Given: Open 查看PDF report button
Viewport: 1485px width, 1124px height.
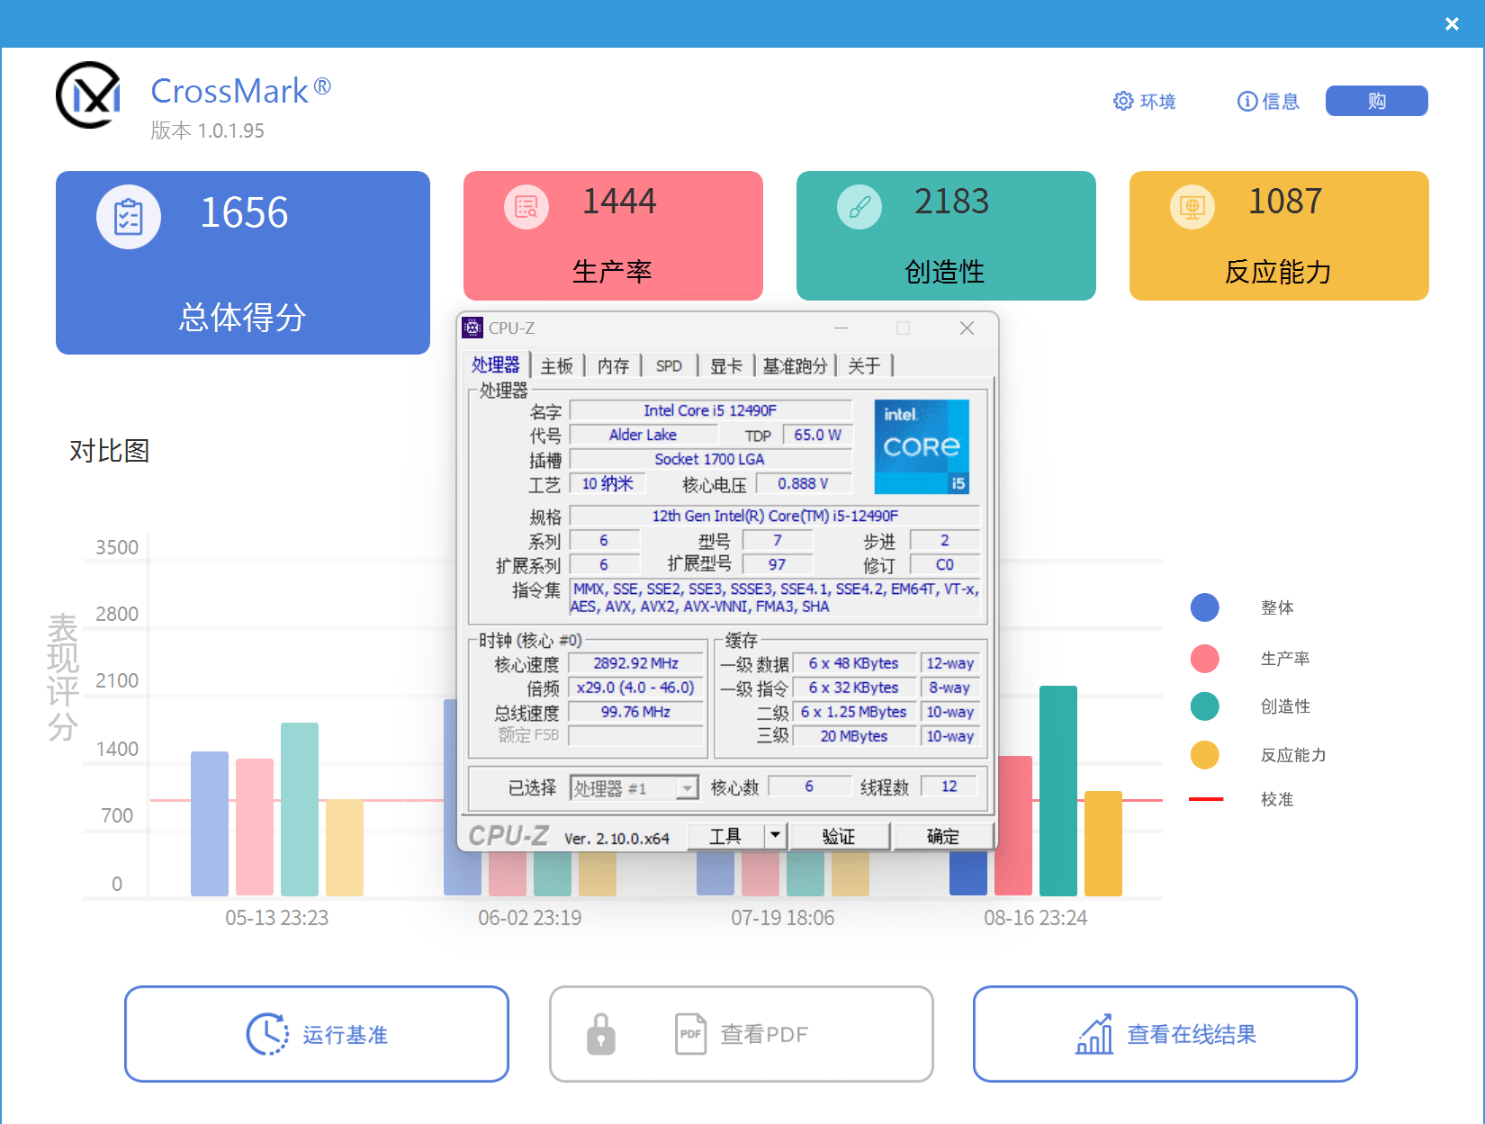Looking at the screenshot, I should tap(741, 1034).
